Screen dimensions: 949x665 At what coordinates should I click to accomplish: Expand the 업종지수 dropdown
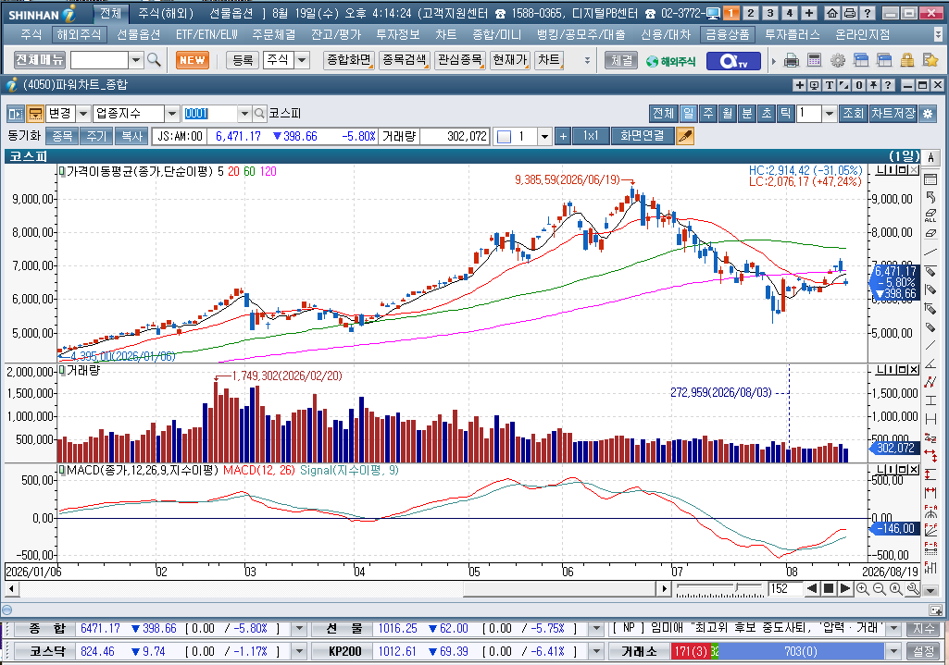coord(172,114)
